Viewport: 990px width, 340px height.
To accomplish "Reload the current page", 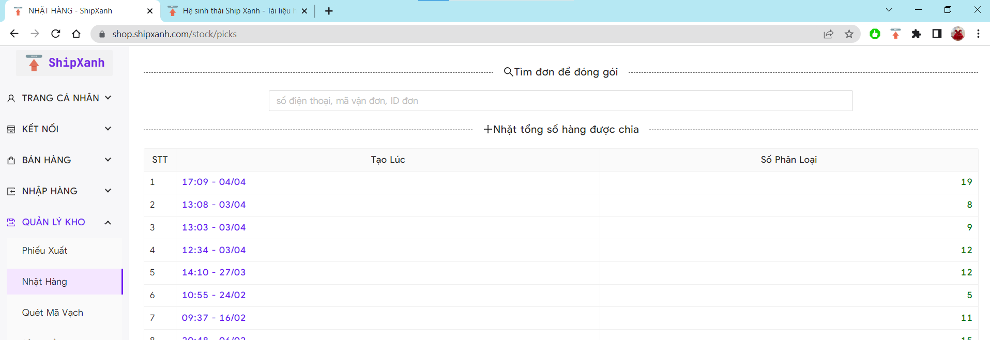I will point(56,34).
